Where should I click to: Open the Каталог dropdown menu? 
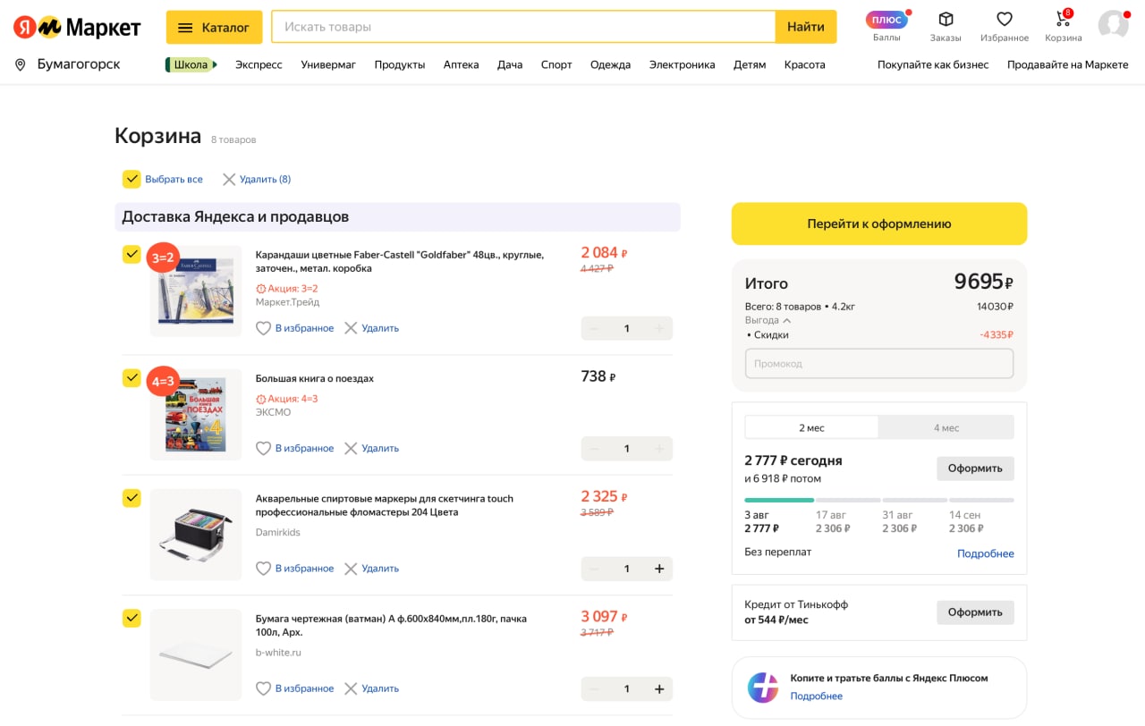point(214,27)
